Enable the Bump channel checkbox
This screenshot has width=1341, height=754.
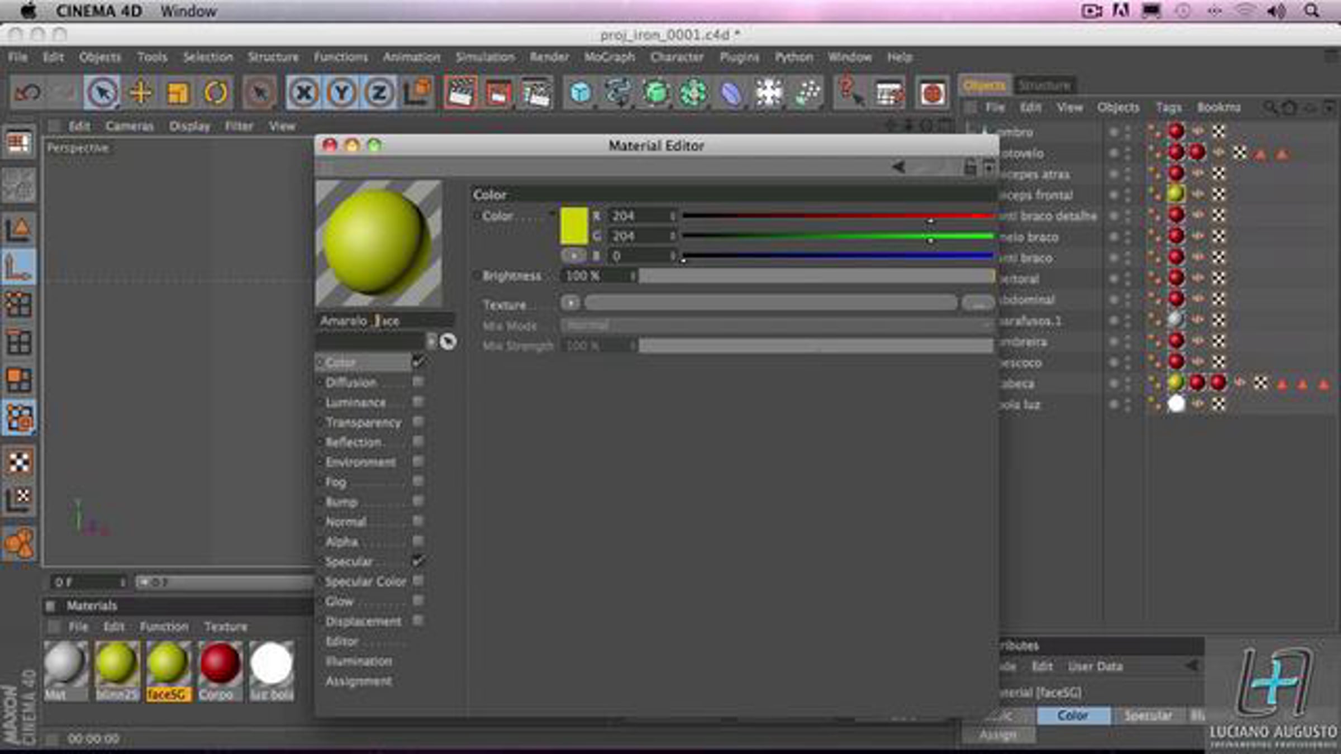point(418,502)
